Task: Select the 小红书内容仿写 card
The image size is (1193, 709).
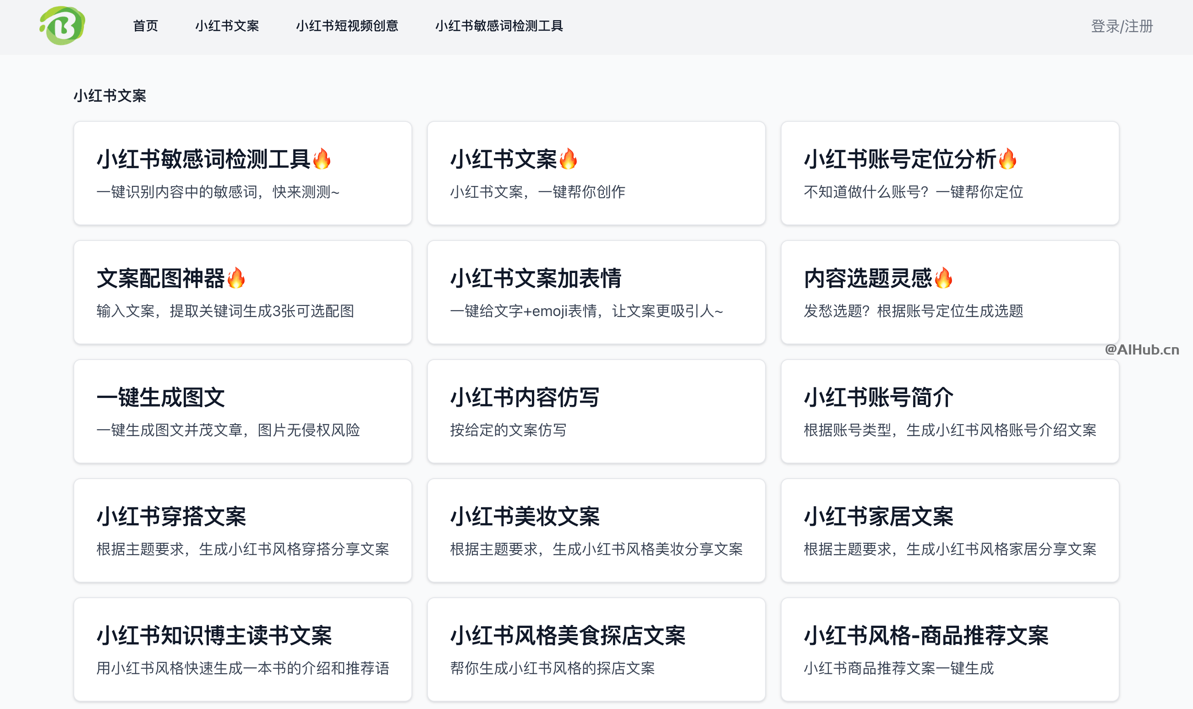Action: click(596, 411)
